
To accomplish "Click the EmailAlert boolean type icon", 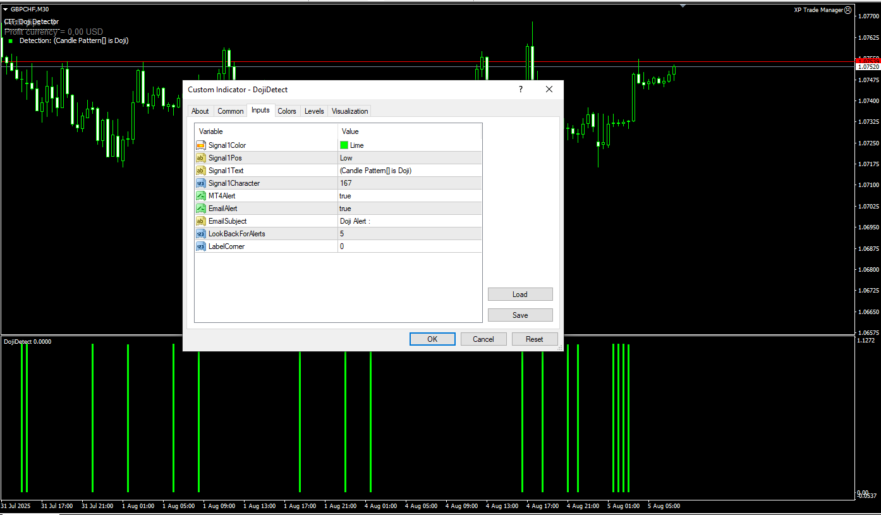I will (x=200, y=209).
